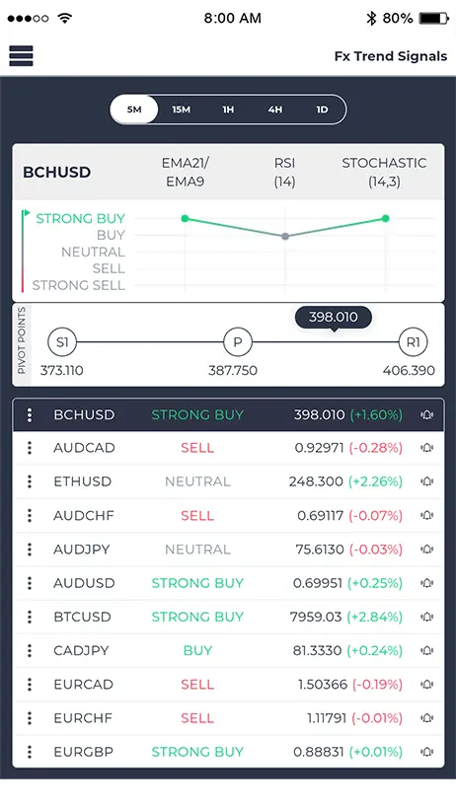Screen dimensions: 456x810
Task: Select the AUDJPY currency pair row
Action: [x=228, y=550]
